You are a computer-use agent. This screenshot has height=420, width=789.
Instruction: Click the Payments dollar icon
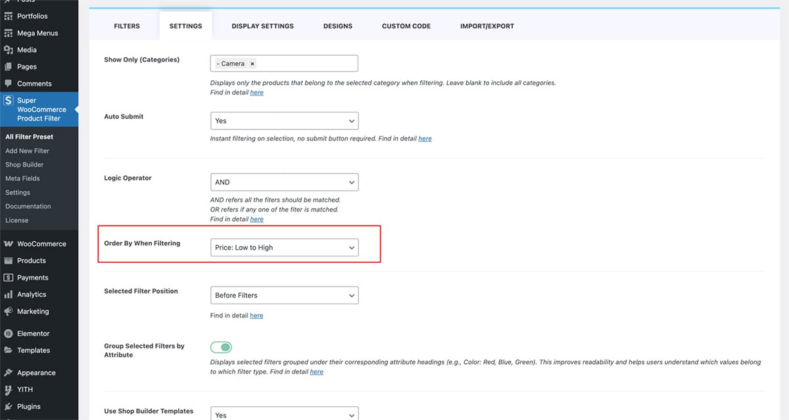(9, 277)
